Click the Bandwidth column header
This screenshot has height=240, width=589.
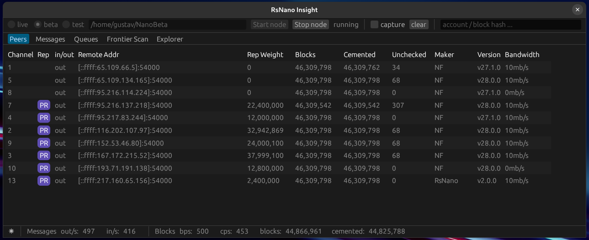[x=522, y=55]
